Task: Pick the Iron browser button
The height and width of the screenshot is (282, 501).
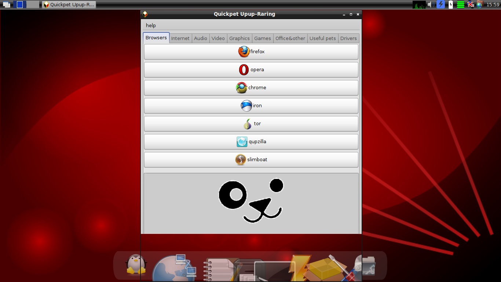Action: 251,106
